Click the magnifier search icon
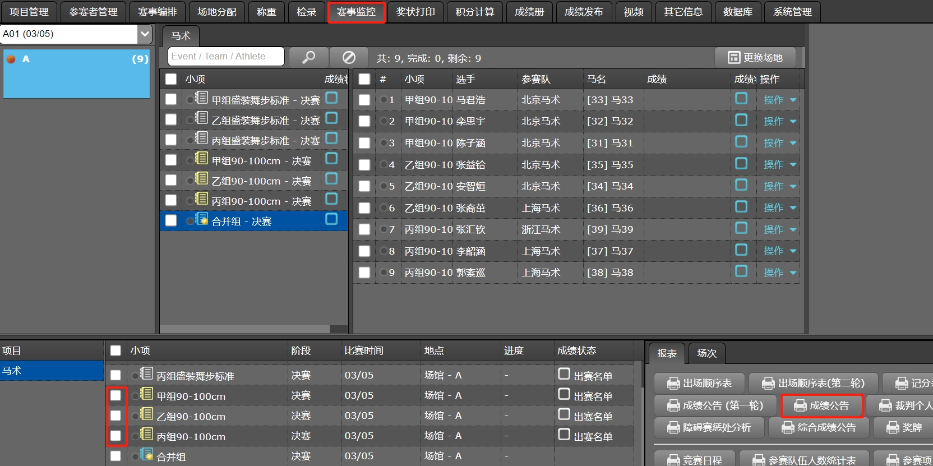This screenshot has width=933, height=466. tap(308, 57)
